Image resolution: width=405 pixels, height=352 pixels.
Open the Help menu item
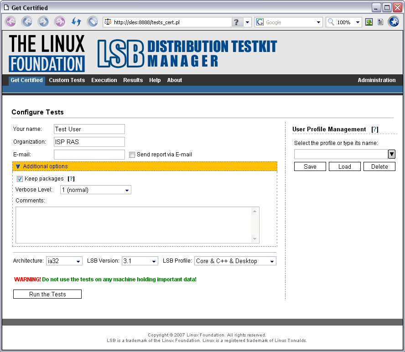point(155,80)
